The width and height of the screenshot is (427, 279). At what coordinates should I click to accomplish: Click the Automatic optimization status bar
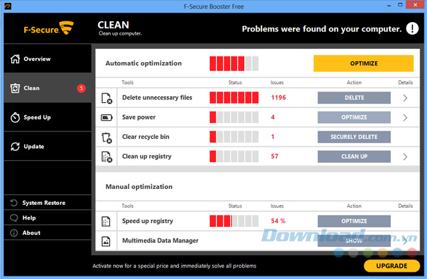click(234, 63)
